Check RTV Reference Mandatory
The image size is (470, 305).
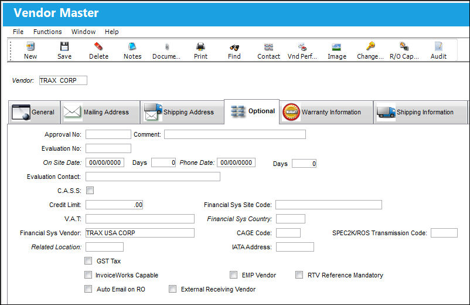[x=299, y=275]
